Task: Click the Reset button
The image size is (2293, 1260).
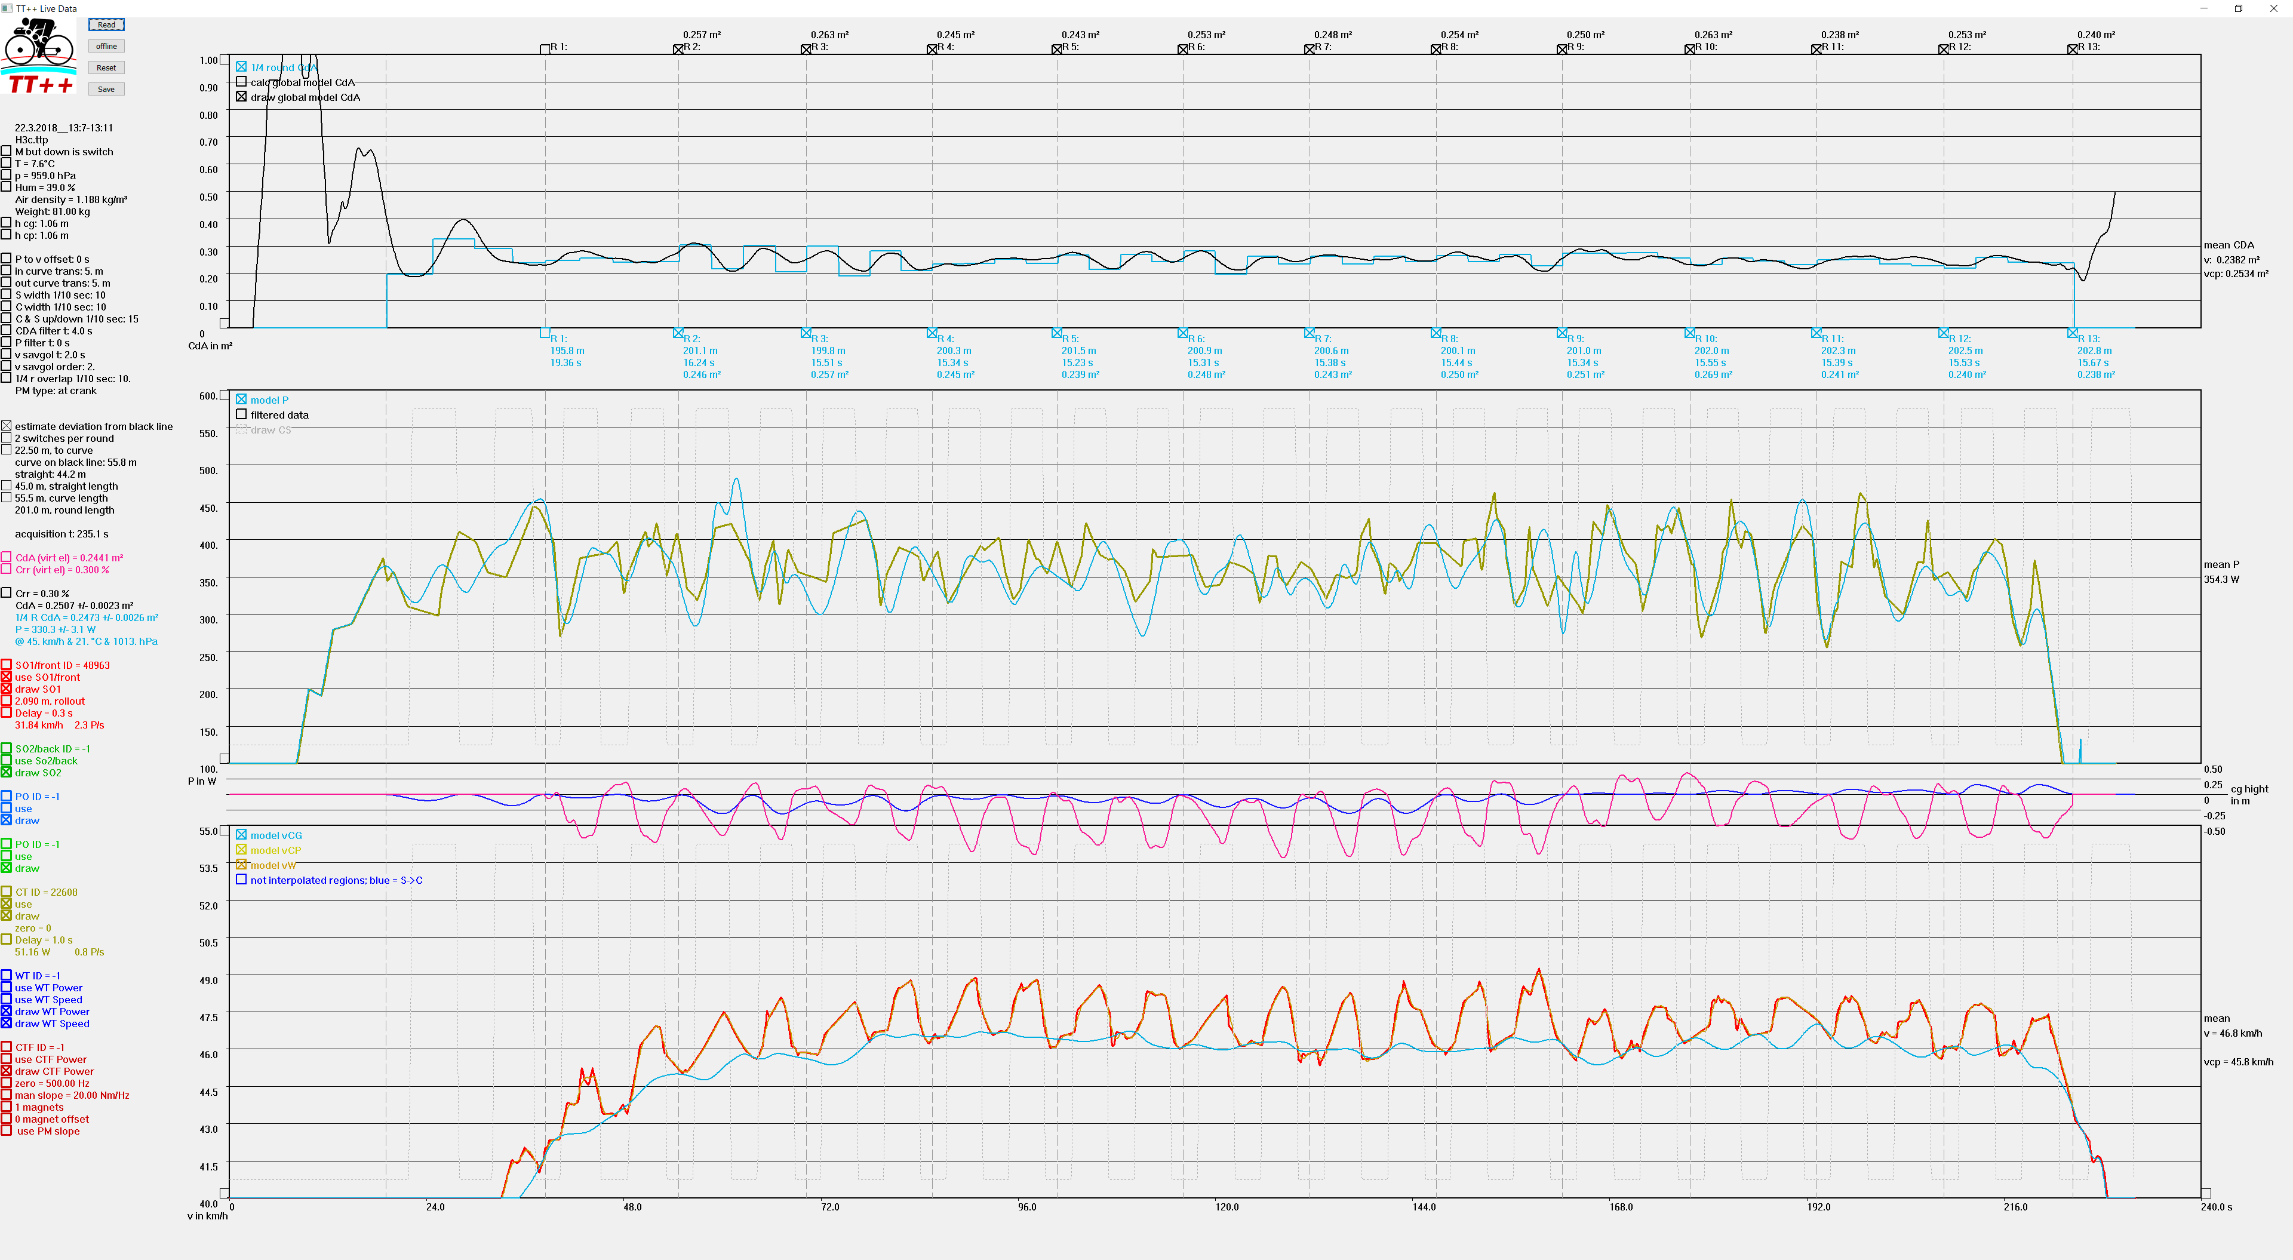Action: [106, 67]
